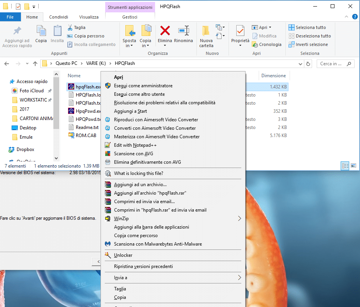This screenshot has width=360, height=307.
Task: Open recent locations dropdown arrow
Action: [x=27, y=63]
